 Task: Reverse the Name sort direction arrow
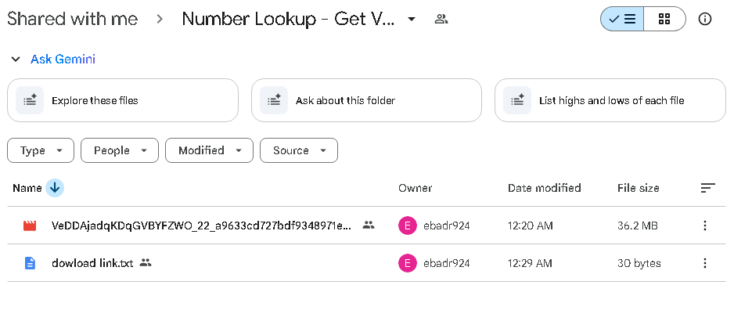[x=55, y=188]
